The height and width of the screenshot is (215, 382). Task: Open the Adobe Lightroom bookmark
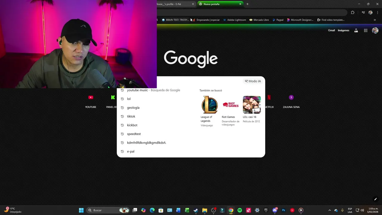click(x=235, y=20)
